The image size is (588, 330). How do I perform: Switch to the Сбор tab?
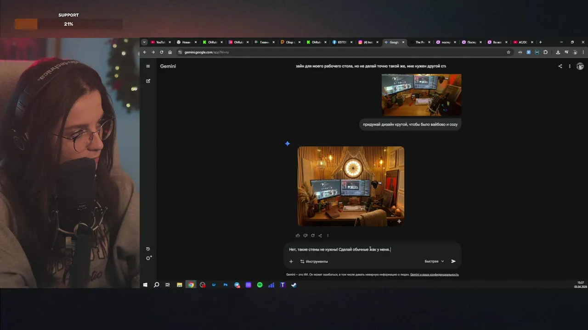(x=290, y=42)
